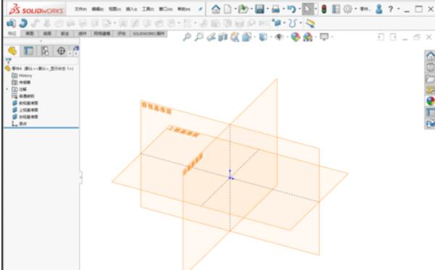Viewport: 435px width, 270px height.
Task: Expand the Reference Geometry dropdown arrow
Action: [284, 23]
